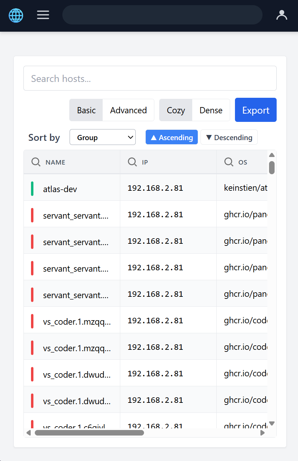Open the hamburger menu

tap(43, 15)
